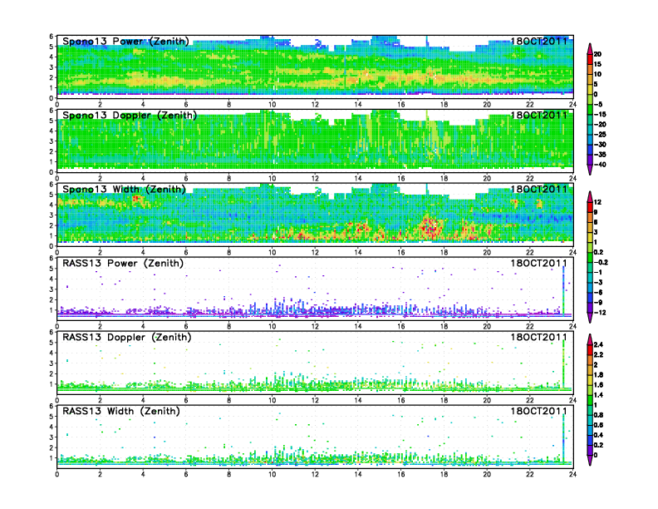Click the 18OCT2011 date in Spano13 Doppler panel
The image size is (658, 509).
[x=539, y=115]
